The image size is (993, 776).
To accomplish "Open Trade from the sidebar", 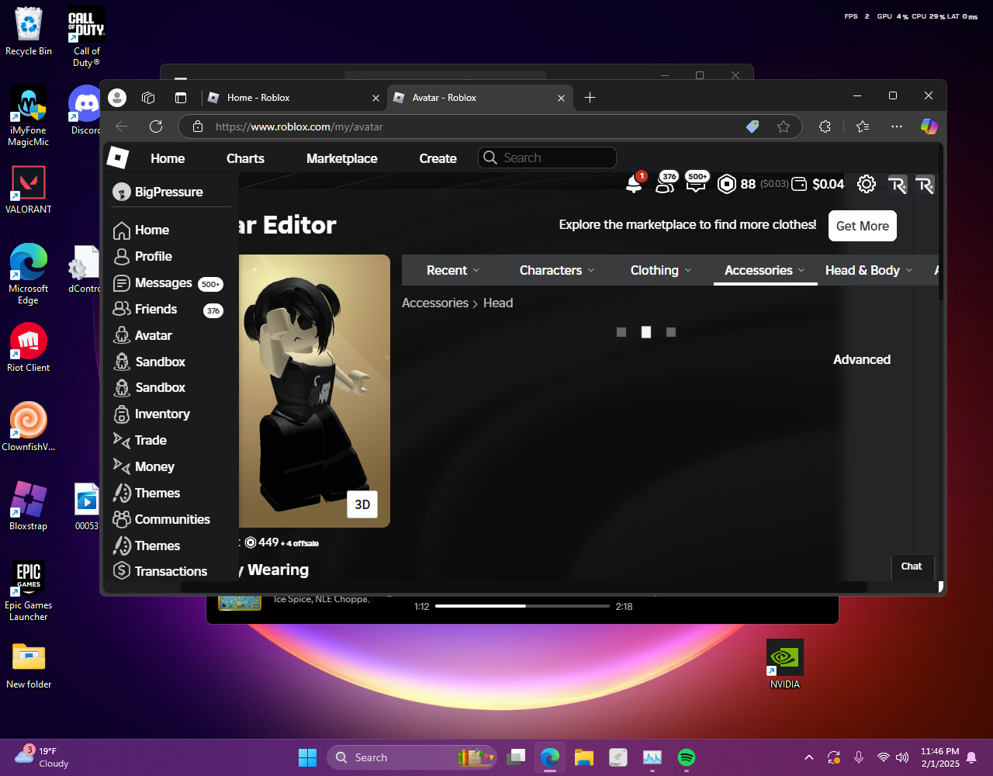I will tap(151, 440).
